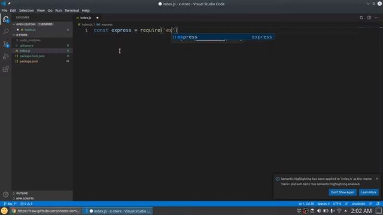Open the Manage gear icon
Viewport: 383px width, 215px height.
5,194
